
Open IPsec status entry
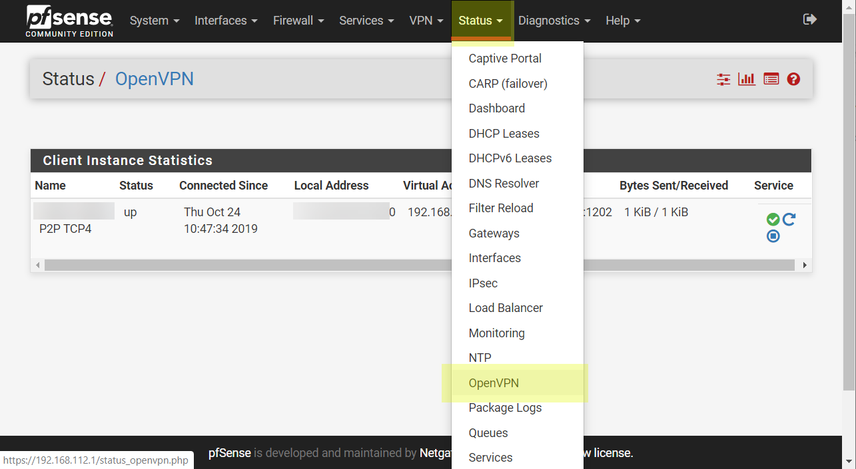[x=518, y=283]
